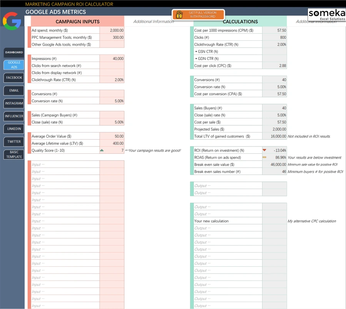This screenshot has height=309, width=346.
Task: Click the Cost per click value 2.88
Action: pos(274,65)
